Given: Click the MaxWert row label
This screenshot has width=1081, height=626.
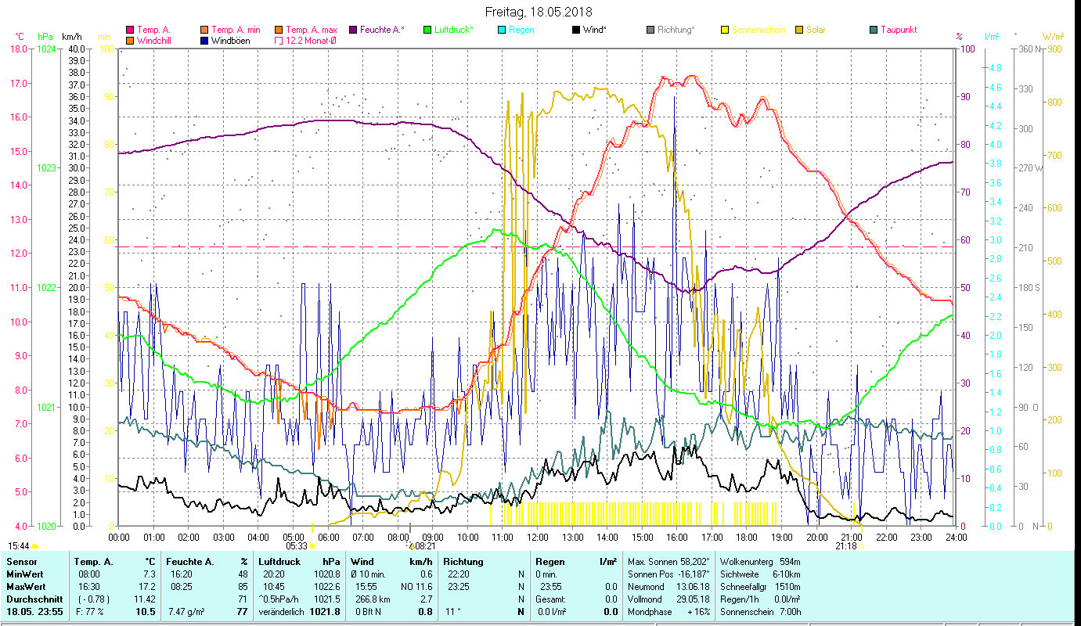Looking at the screenshot, I should click(x=27, y=587).
